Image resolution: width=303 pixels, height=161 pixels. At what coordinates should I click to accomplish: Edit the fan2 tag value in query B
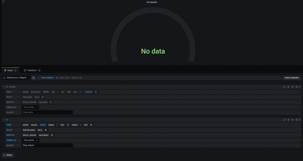point(62,125)
